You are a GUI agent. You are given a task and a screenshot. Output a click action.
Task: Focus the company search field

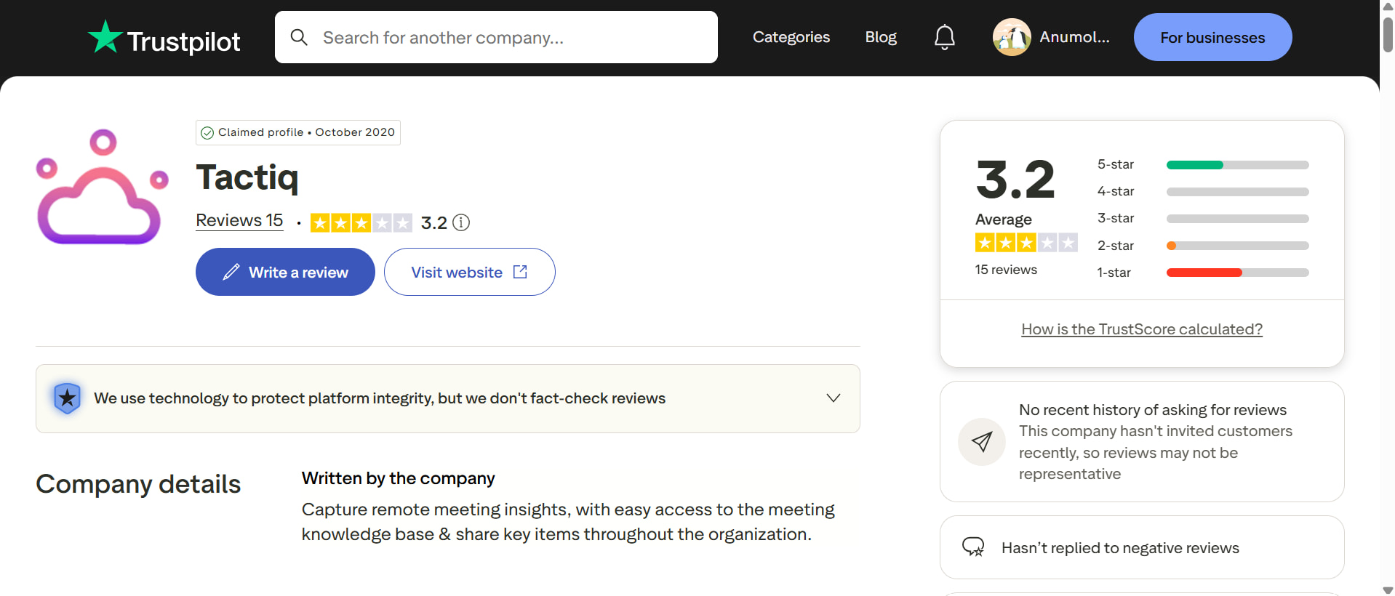[x=496, y=37]
